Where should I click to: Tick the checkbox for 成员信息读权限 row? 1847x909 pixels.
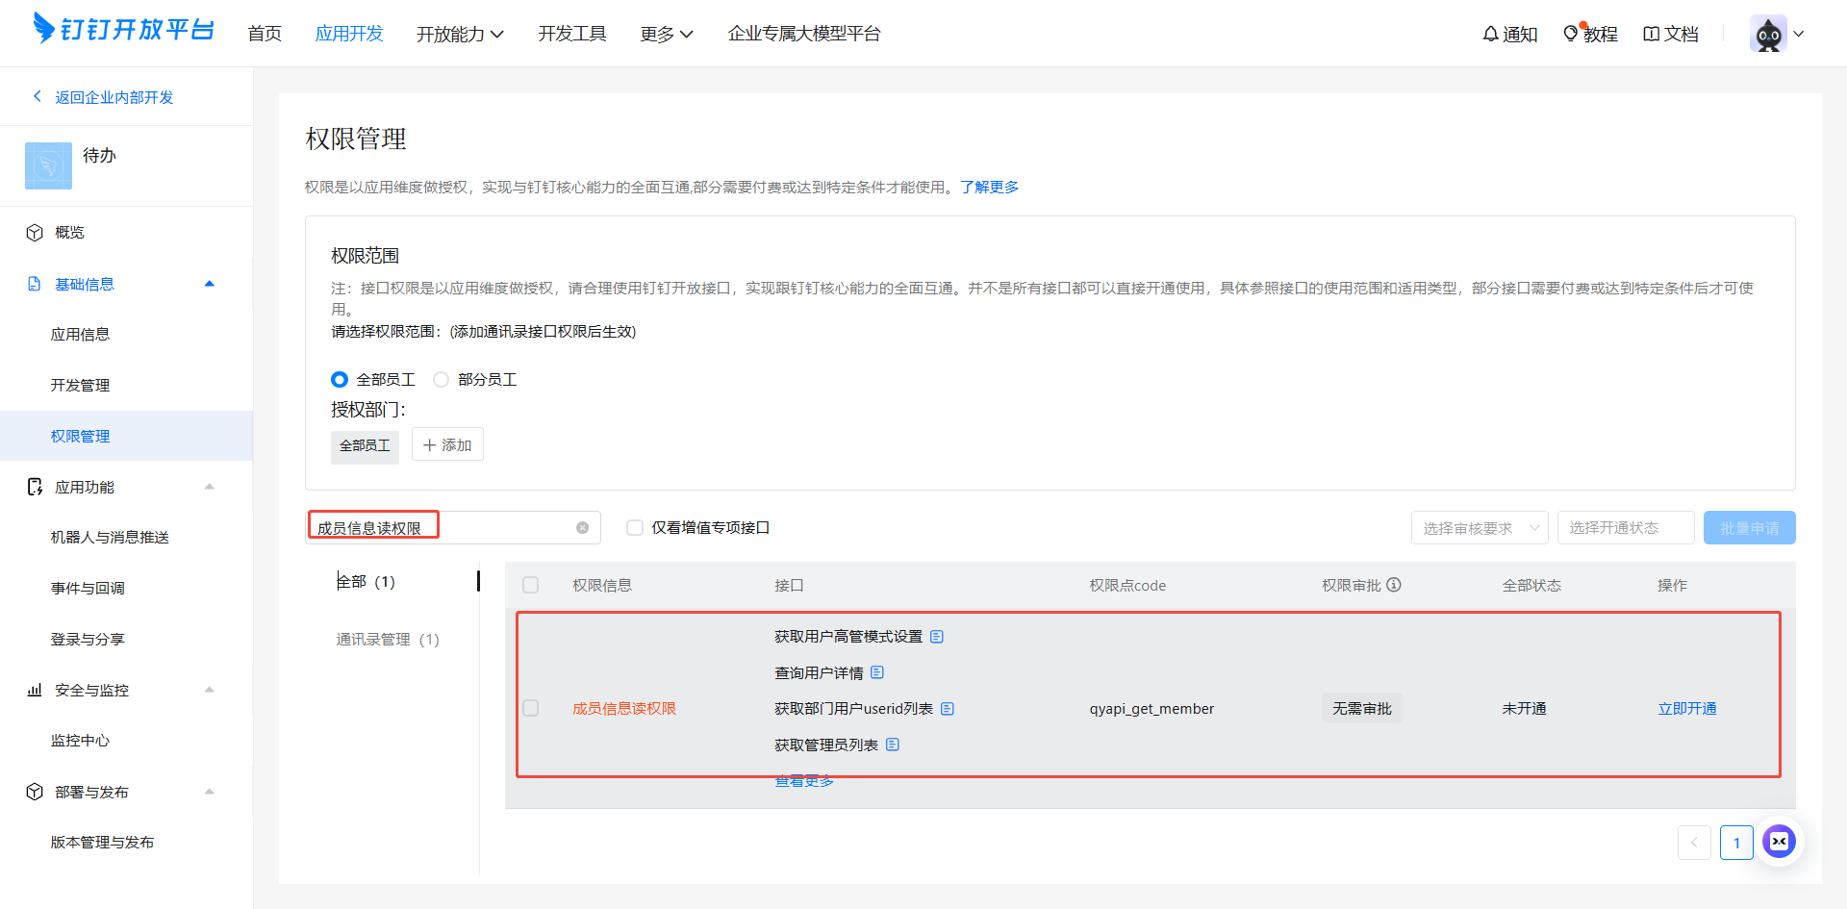(x=530, y=708)
